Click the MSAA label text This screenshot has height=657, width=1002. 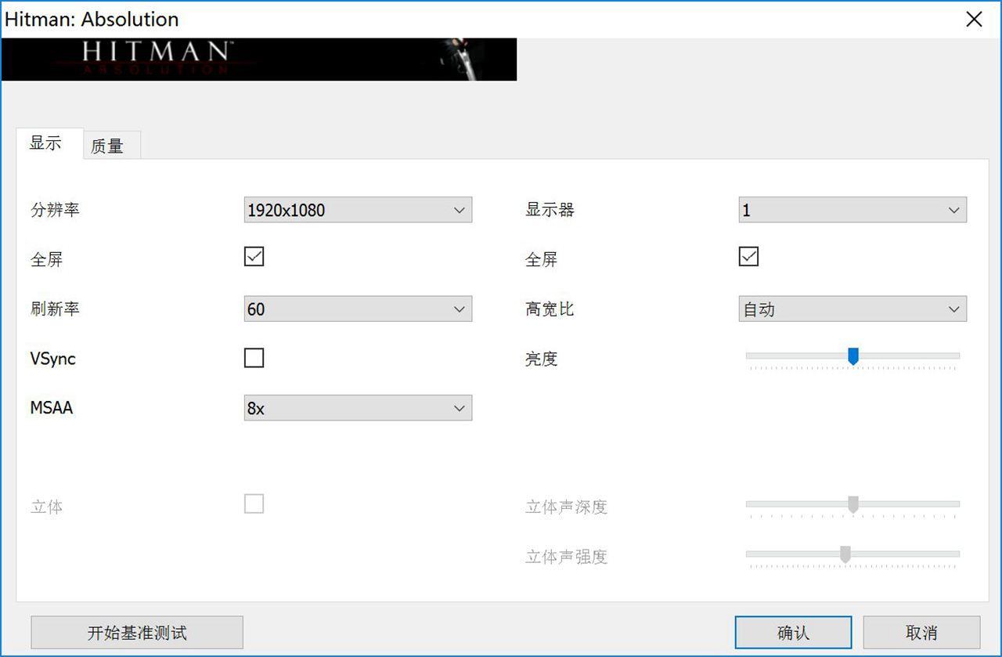point(51,408)
